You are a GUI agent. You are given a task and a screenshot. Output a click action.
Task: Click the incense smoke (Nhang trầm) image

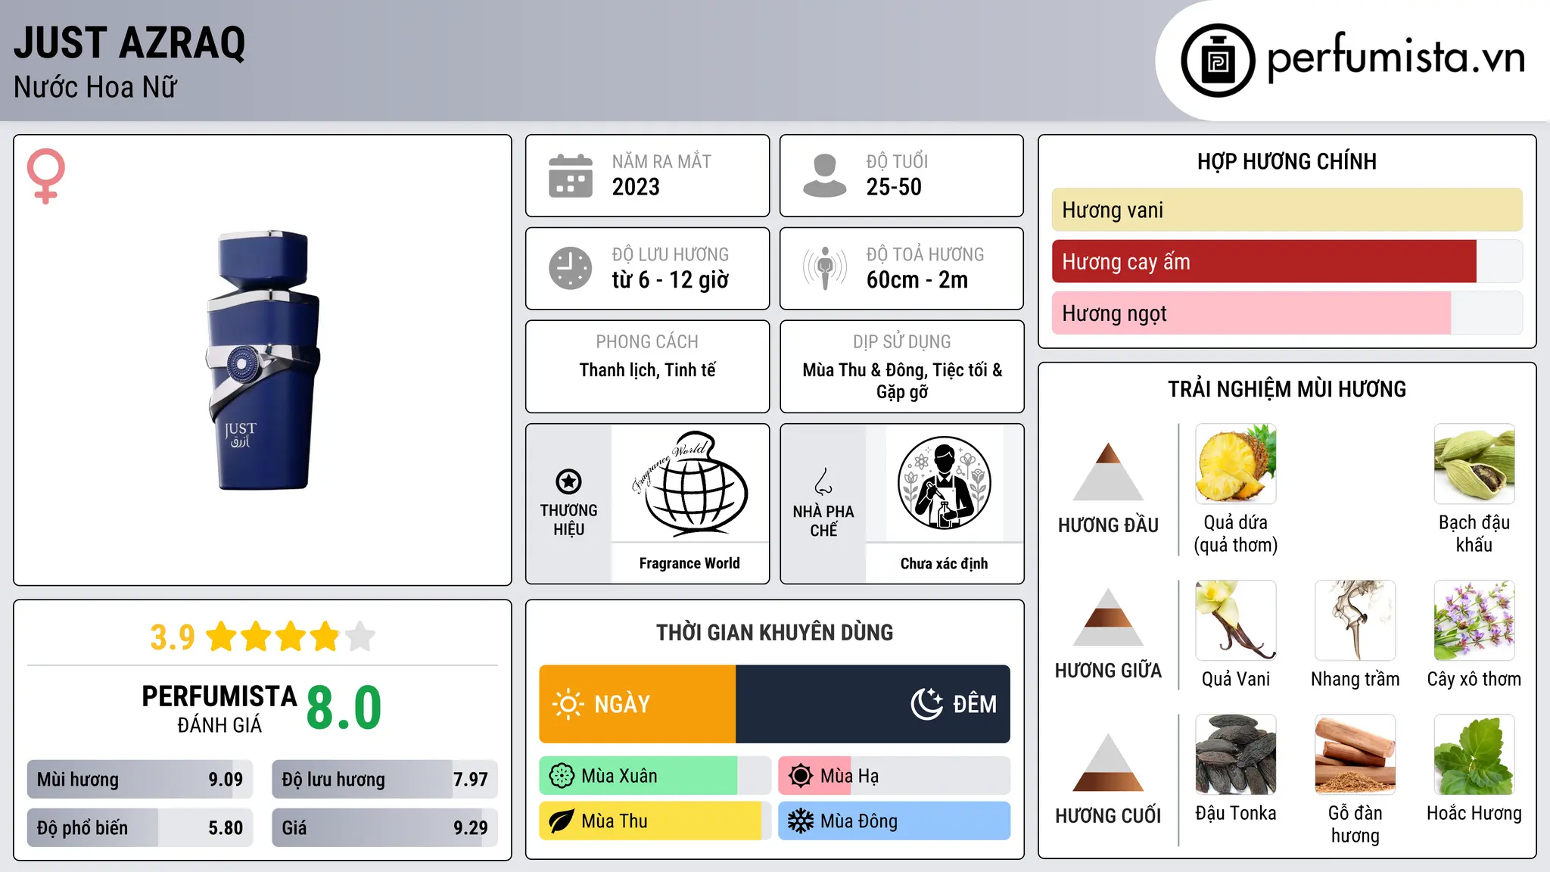pos(1355,621)
